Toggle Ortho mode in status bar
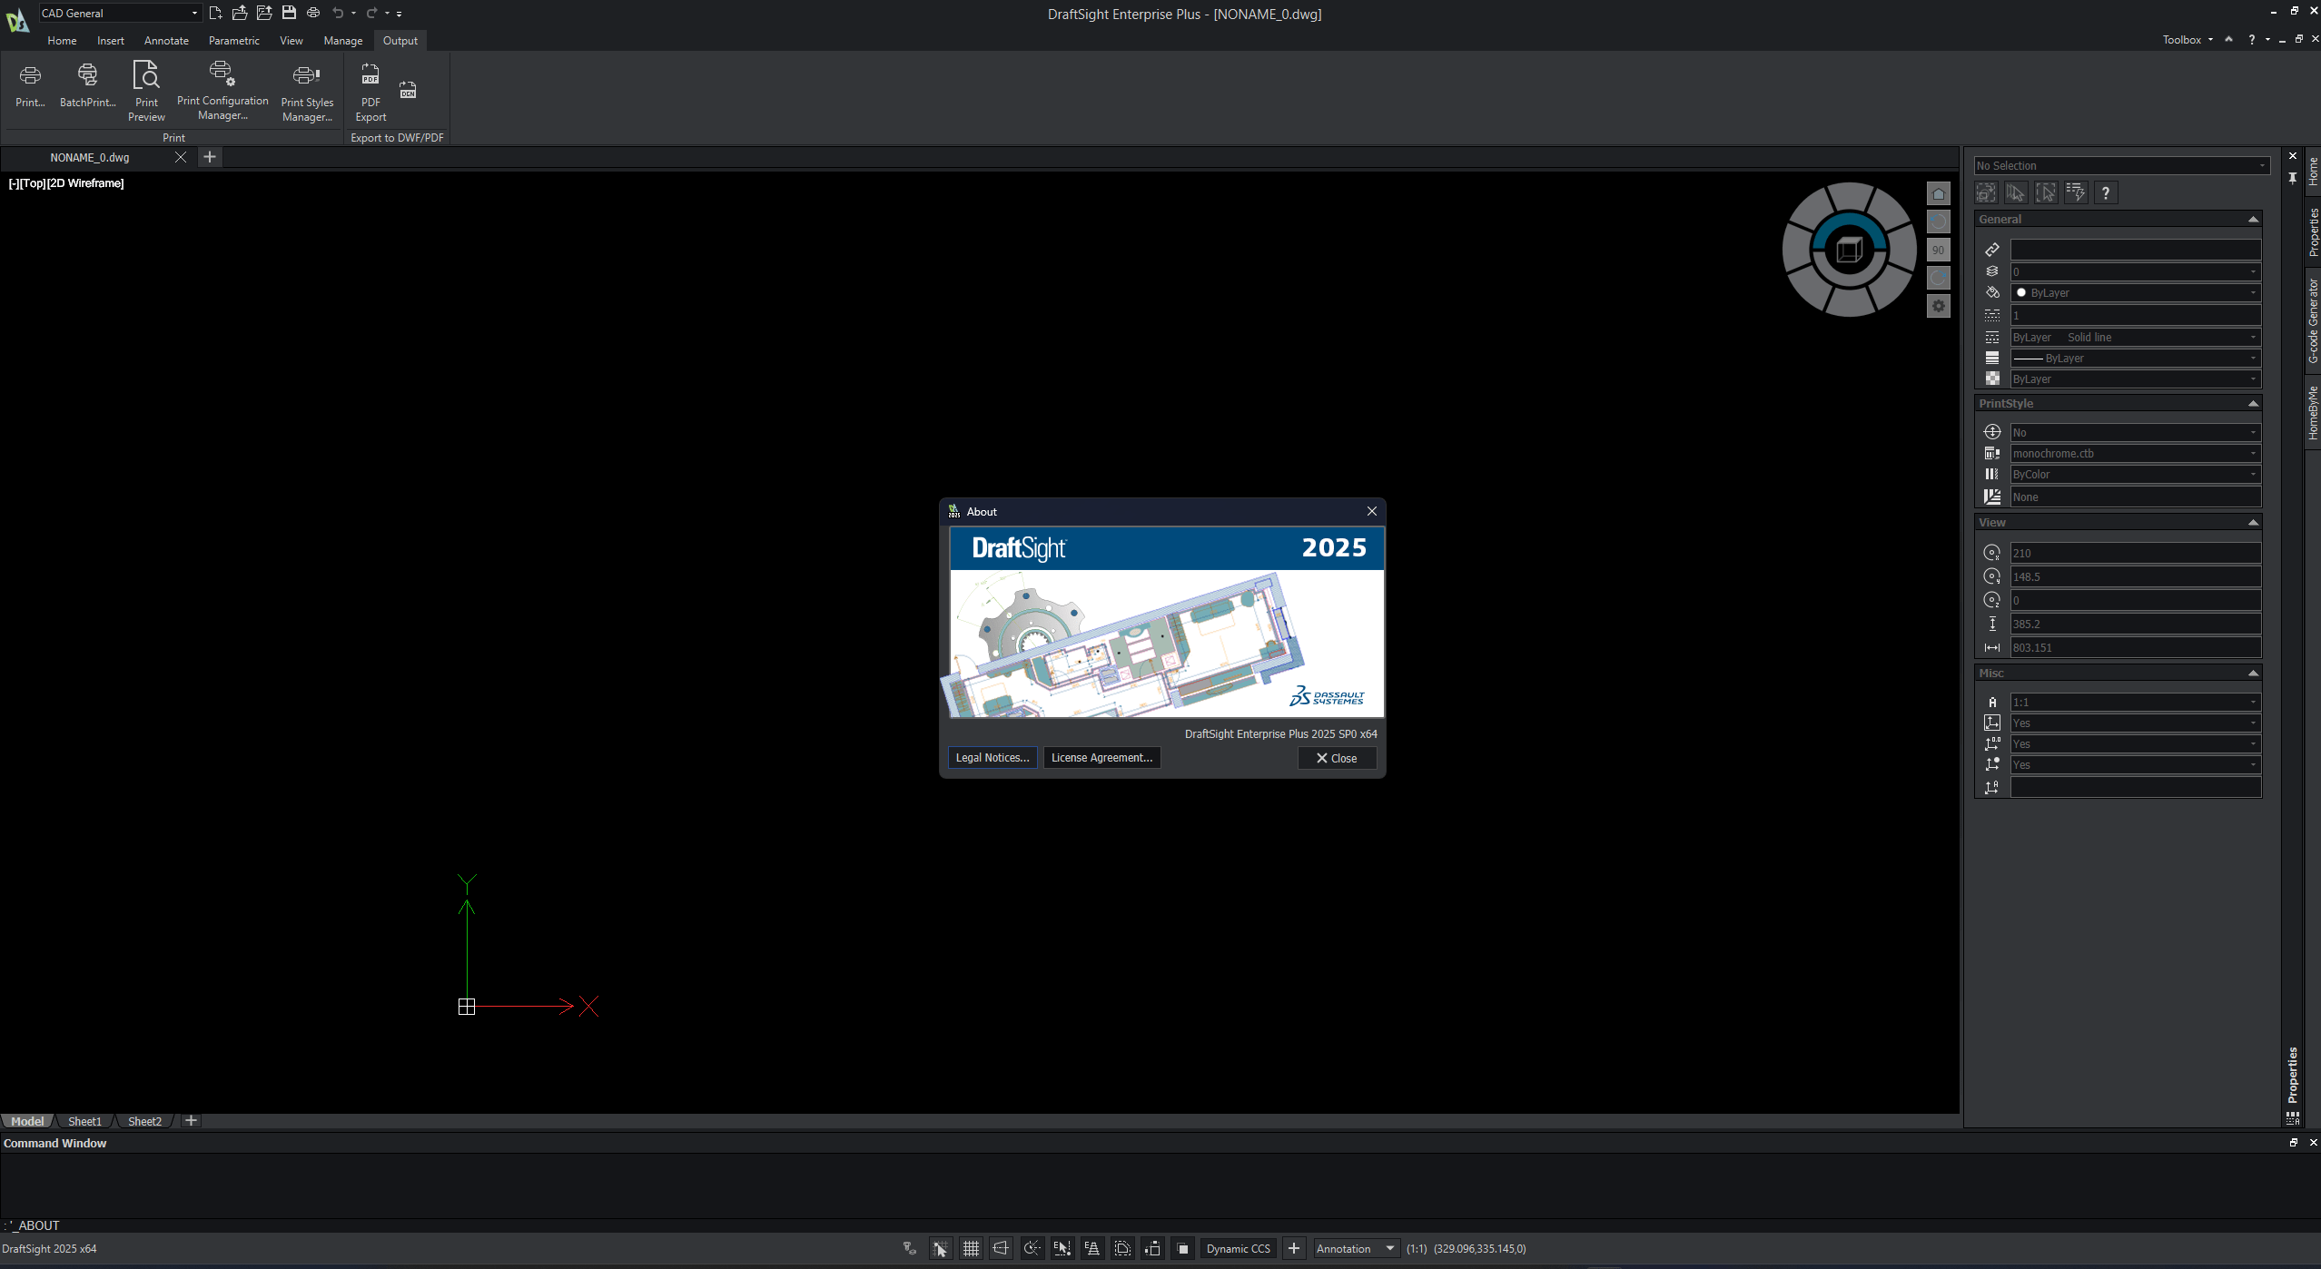 pos(1001,1248)
